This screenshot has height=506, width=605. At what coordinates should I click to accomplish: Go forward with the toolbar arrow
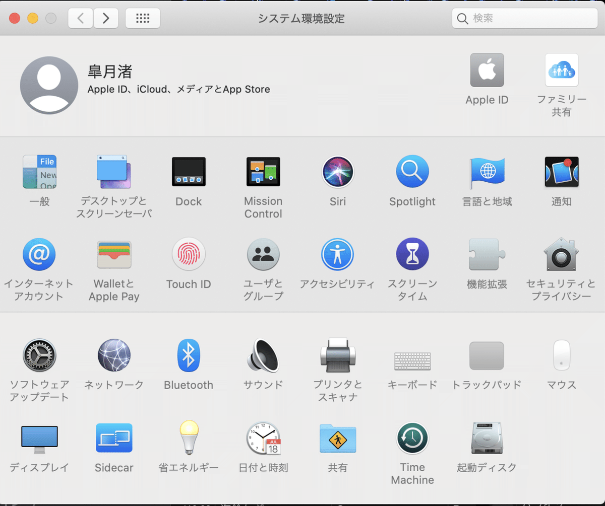106,18
